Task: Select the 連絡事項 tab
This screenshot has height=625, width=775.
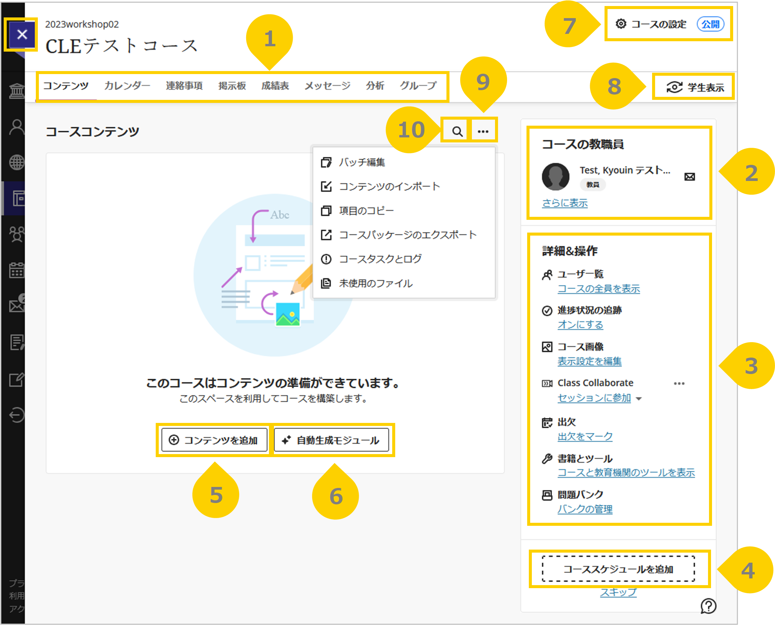Action: coord(184,86)
